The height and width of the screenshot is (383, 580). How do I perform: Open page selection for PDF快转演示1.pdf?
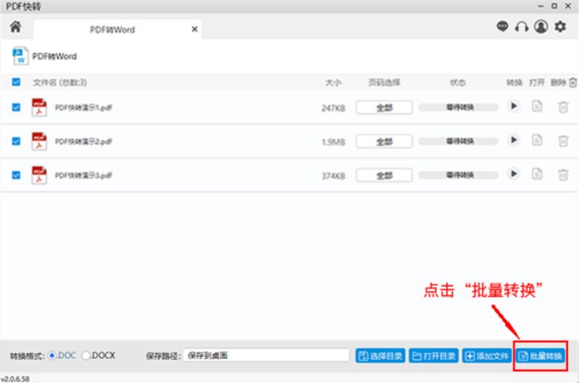[x=384, y=107]
